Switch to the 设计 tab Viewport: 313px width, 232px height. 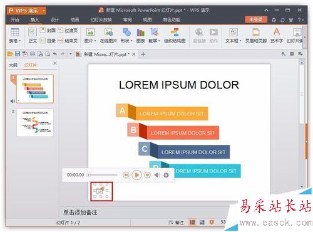54,20
